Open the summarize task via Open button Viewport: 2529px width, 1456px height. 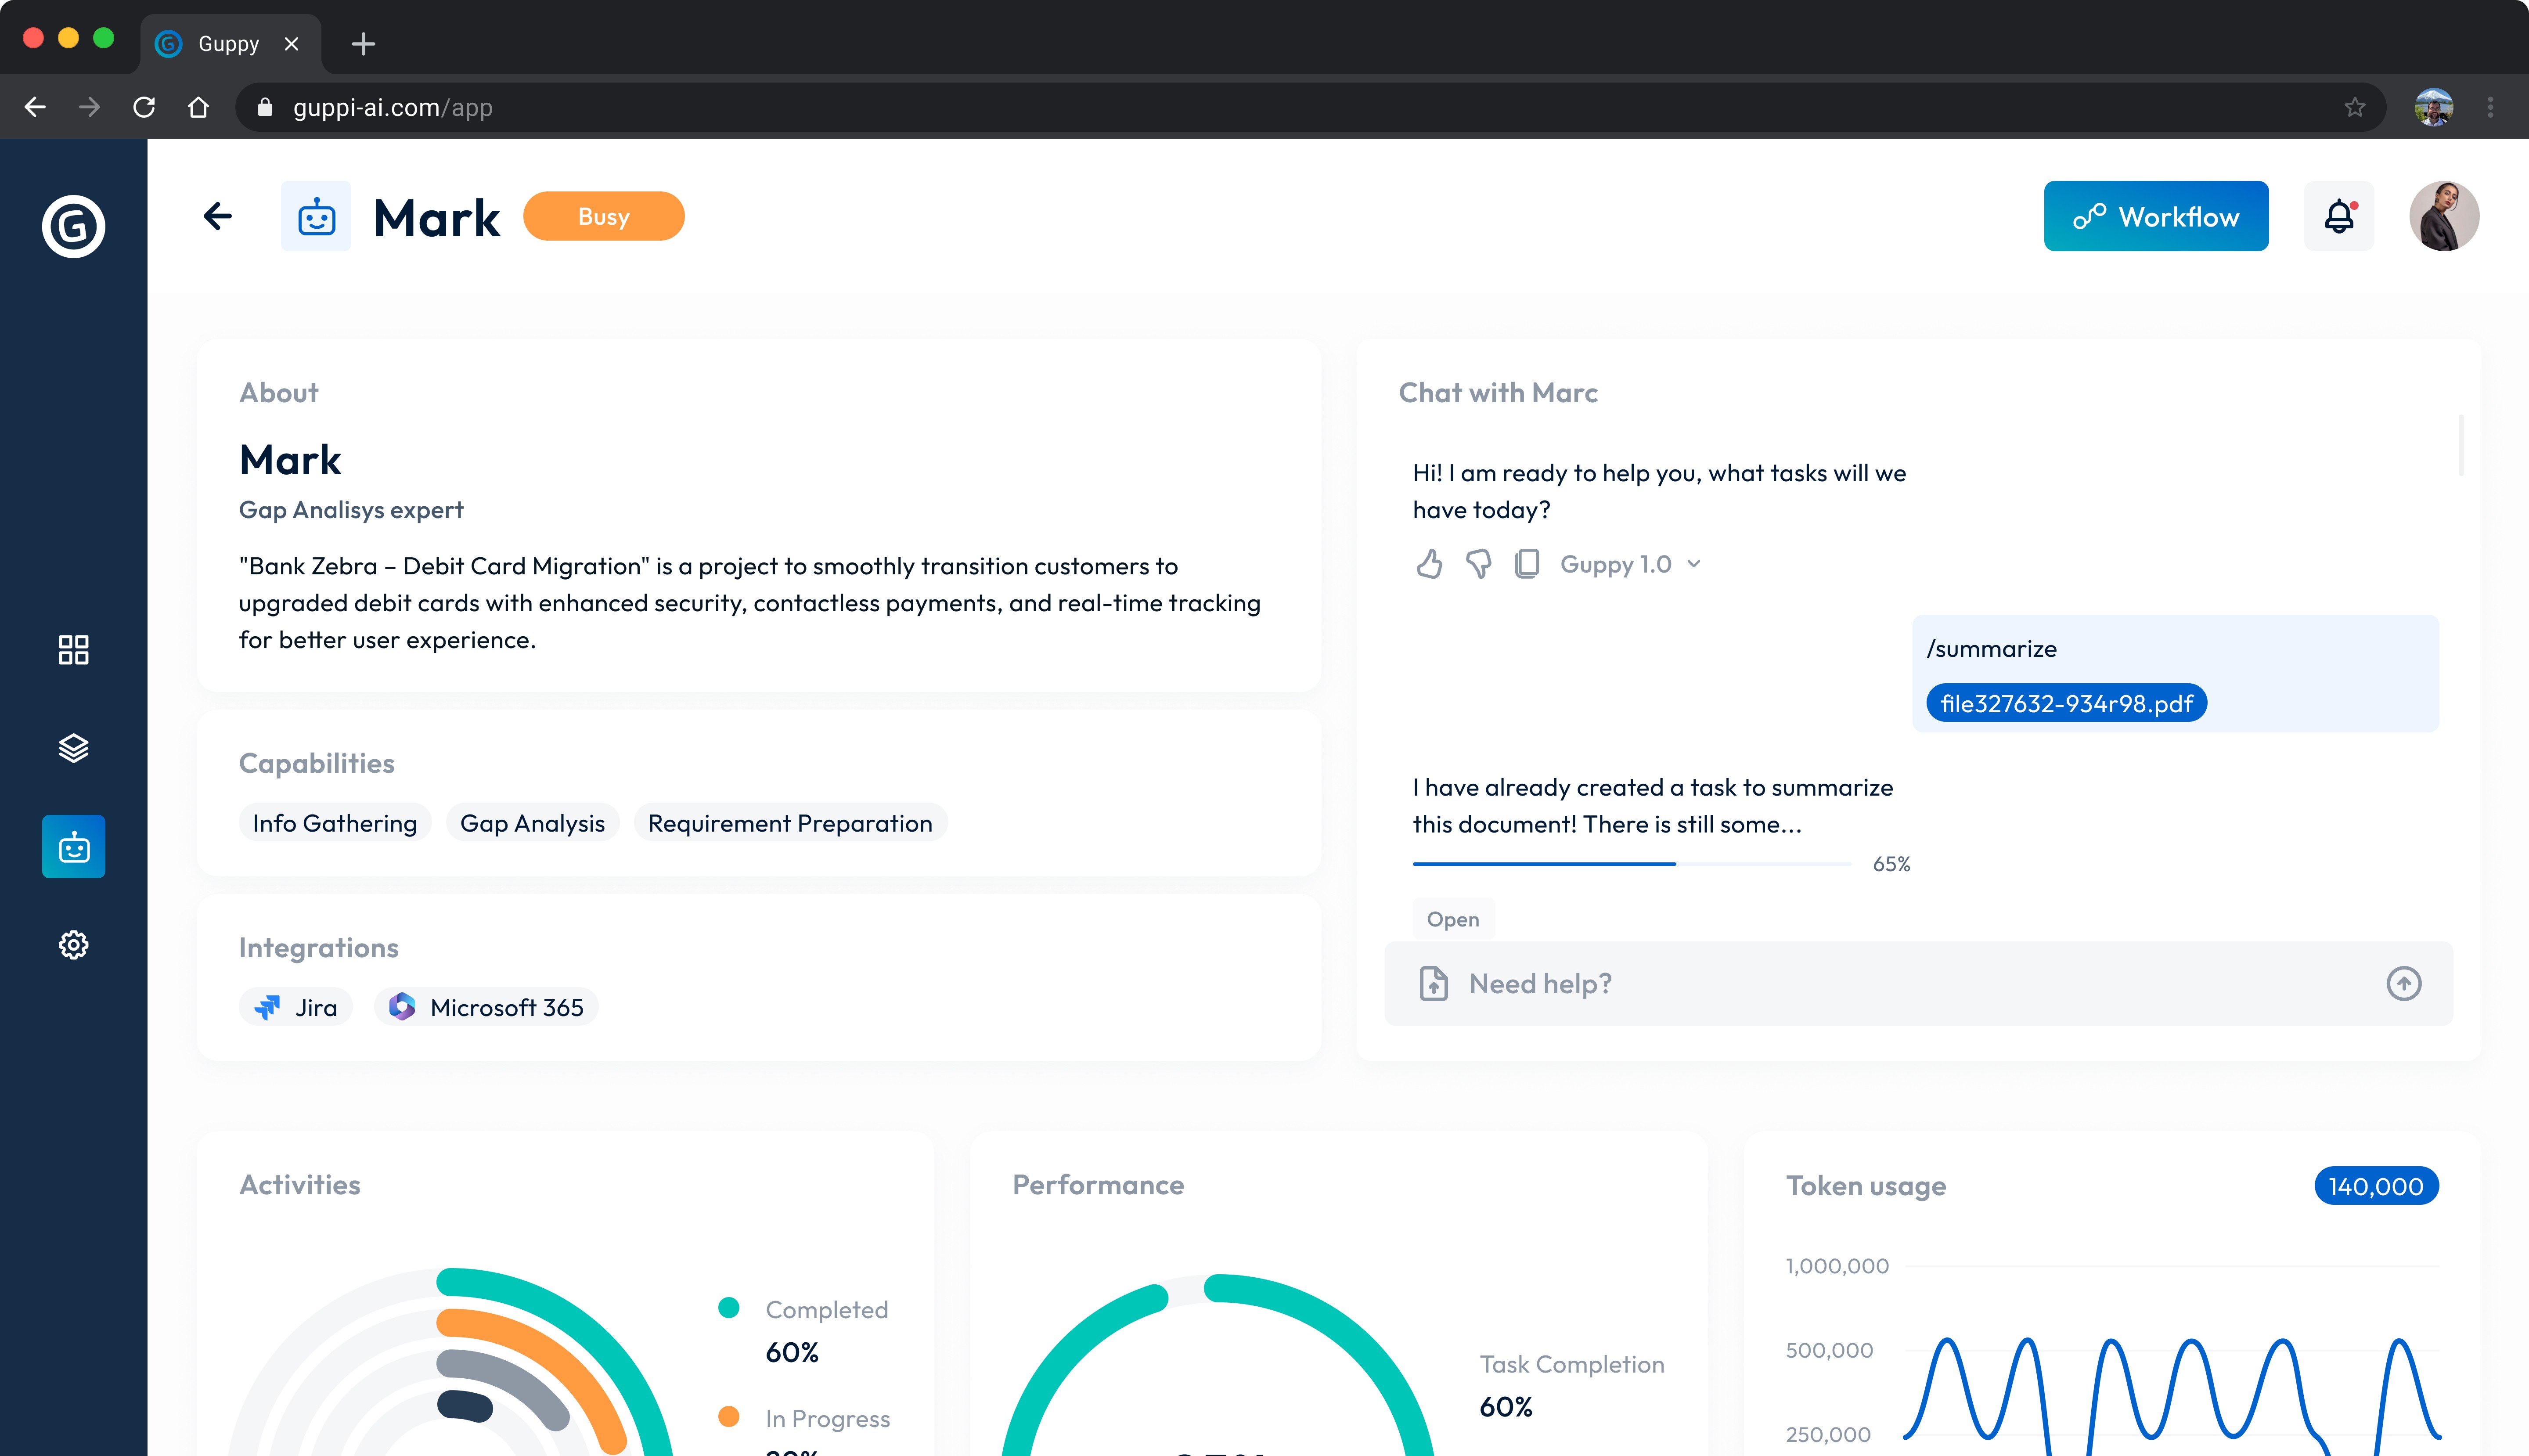pyautogui.click(x=1452, y=919)
